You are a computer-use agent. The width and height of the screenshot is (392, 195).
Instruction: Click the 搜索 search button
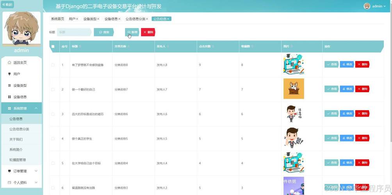[104, 32]
